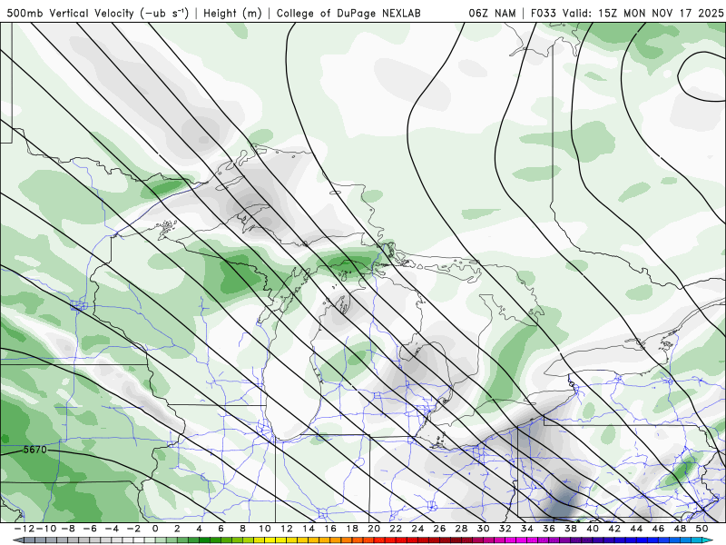The height and width of the screenshot is (545, 726).
Task: Click the 5670 height contour label
Action: (35, 450)
